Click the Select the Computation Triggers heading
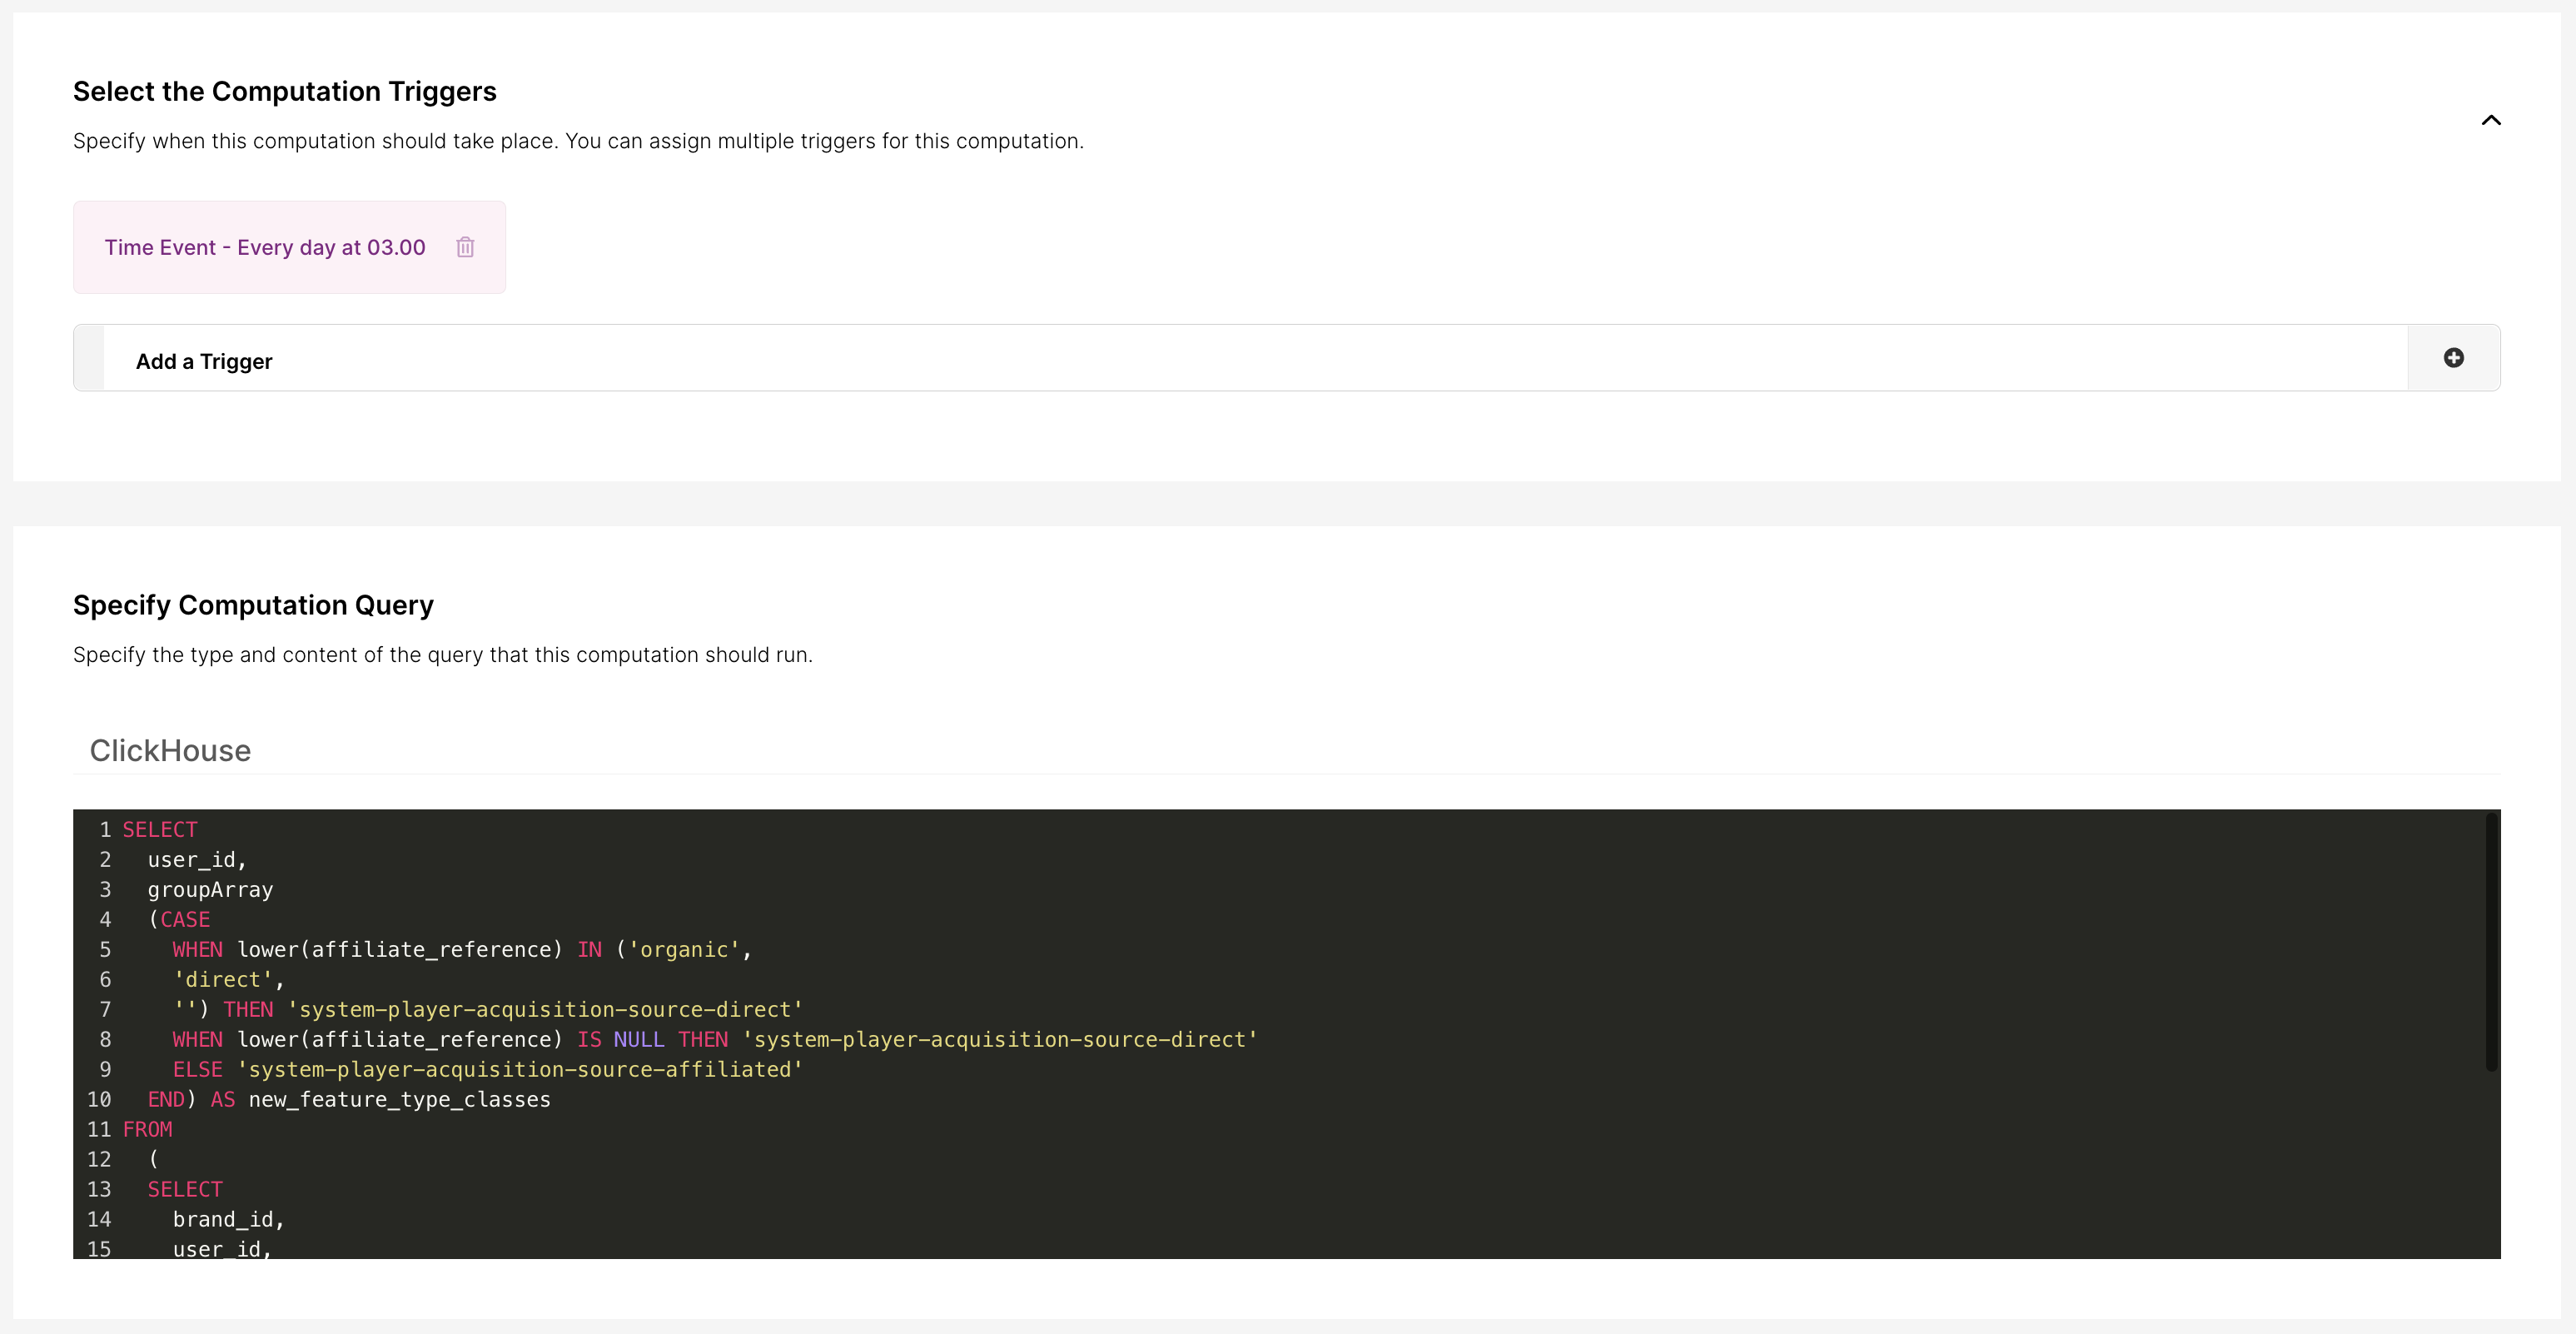Screen dimensions: 2576x1334 point(285,91)
